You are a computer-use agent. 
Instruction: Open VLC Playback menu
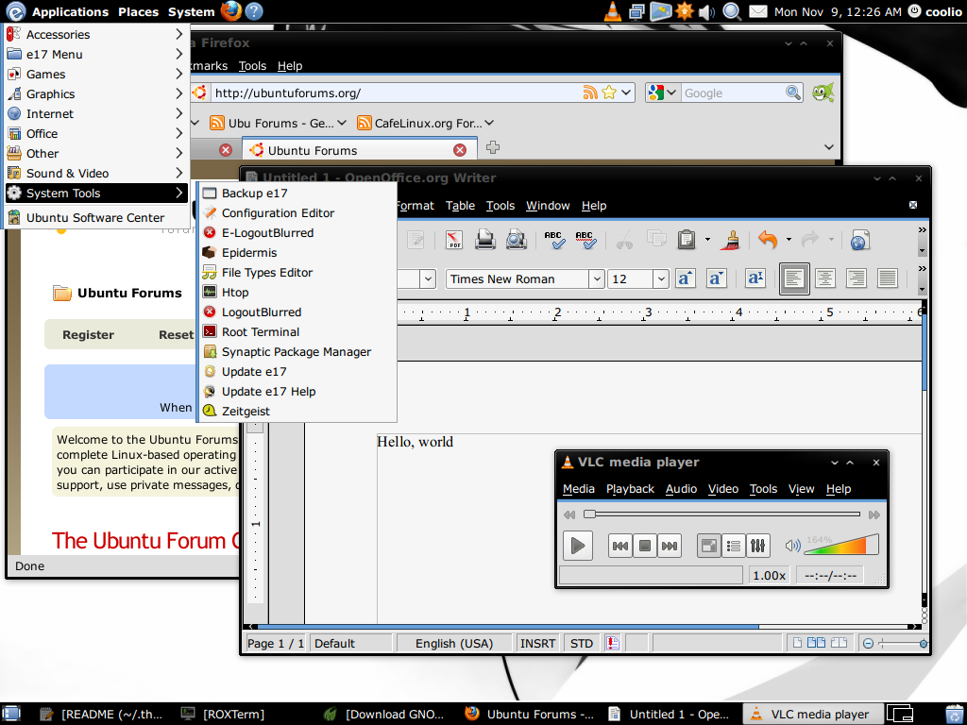point(630,489)
